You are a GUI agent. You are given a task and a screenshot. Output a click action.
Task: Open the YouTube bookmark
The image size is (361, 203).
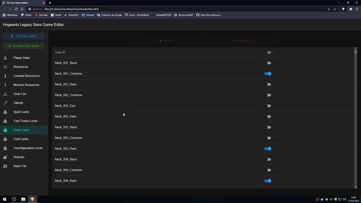click(41, 15)
